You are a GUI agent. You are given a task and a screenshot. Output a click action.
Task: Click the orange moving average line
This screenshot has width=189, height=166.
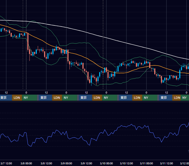point(86,58)
